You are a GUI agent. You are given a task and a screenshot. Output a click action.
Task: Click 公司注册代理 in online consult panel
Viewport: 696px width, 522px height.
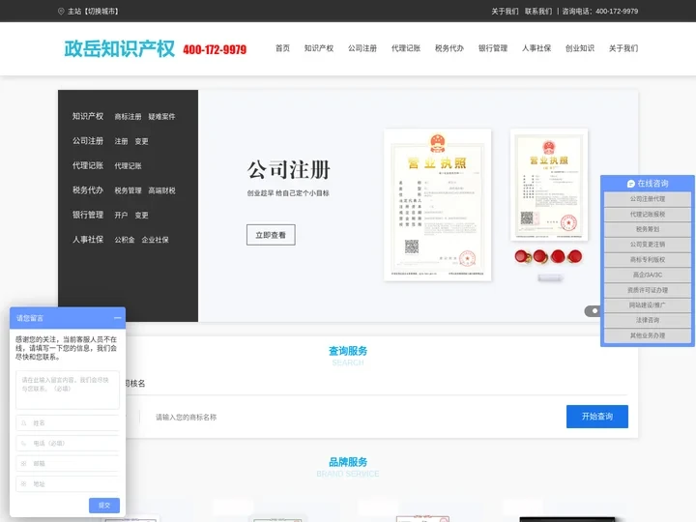point(648,199)
